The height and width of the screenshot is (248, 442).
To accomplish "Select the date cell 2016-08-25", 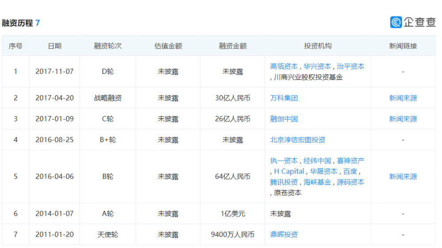I will point(54,139).
